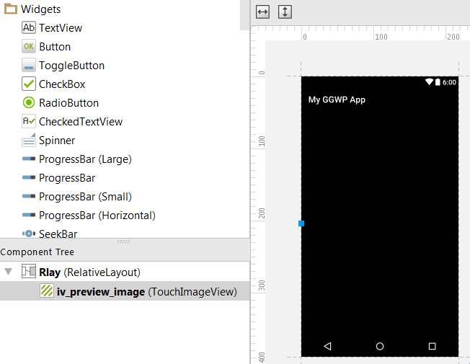Select the ProgressBar (Large) icon
This screenshot has height=364, width=470.
coord(29,159)
